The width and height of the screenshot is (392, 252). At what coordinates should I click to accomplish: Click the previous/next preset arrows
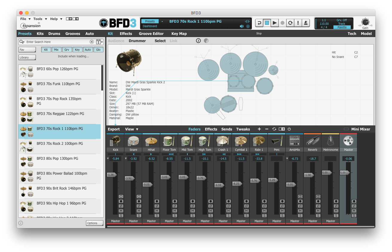click(247, 21)
